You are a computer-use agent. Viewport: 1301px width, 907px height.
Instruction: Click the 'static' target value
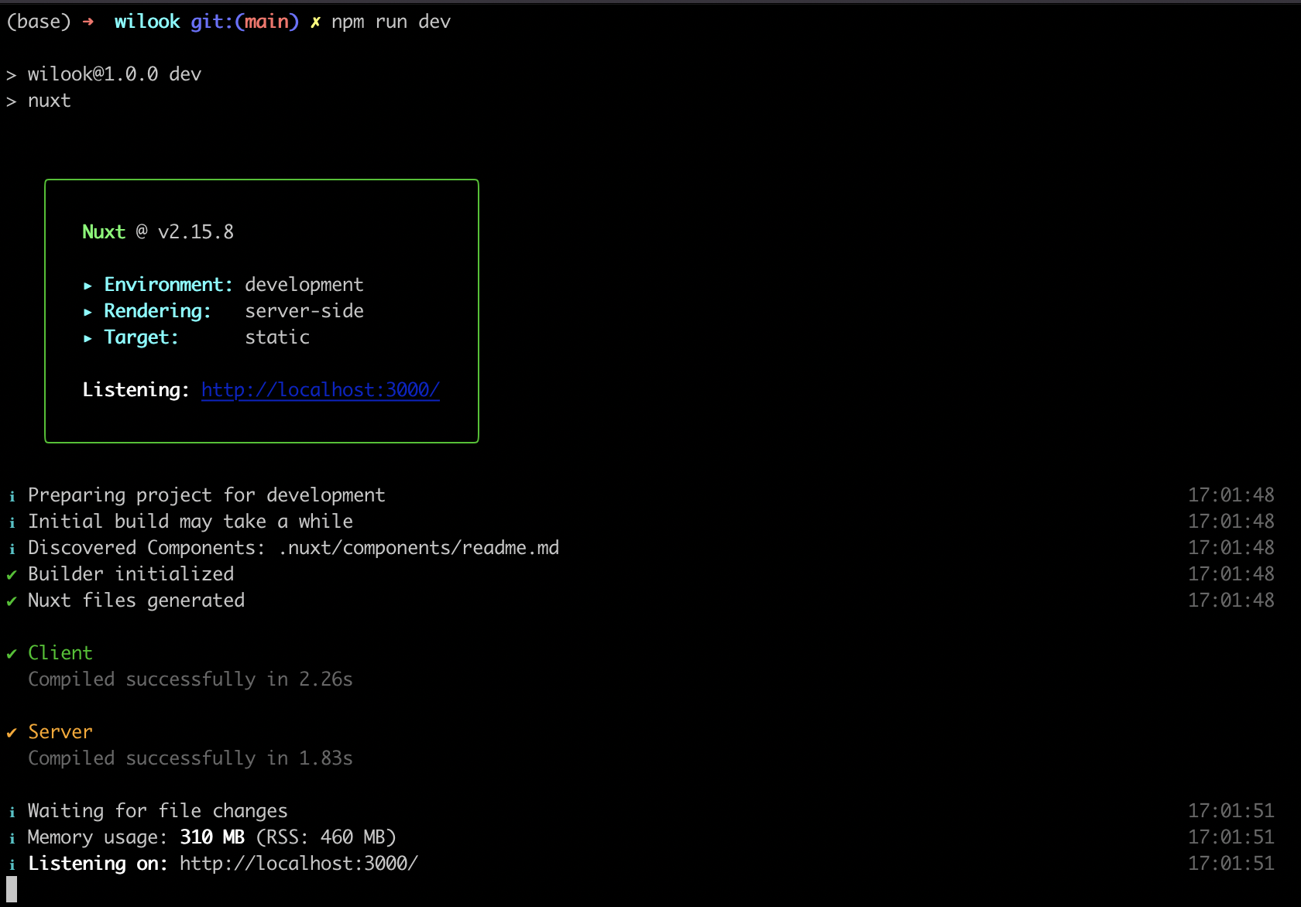point(277,337)
